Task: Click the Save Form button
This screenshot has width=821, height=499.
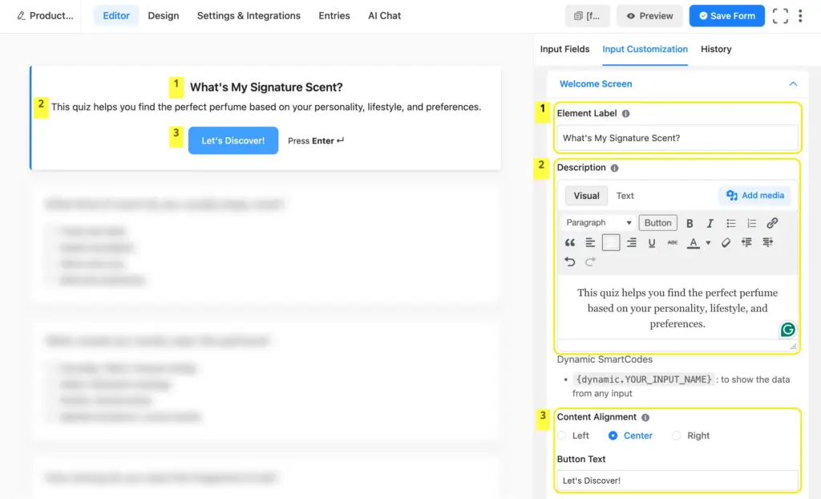Action: pyautogui.click(x=726, y=16)
